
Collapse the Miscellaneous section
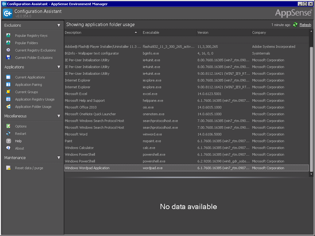pyautogui.click(x=59, y=116)
